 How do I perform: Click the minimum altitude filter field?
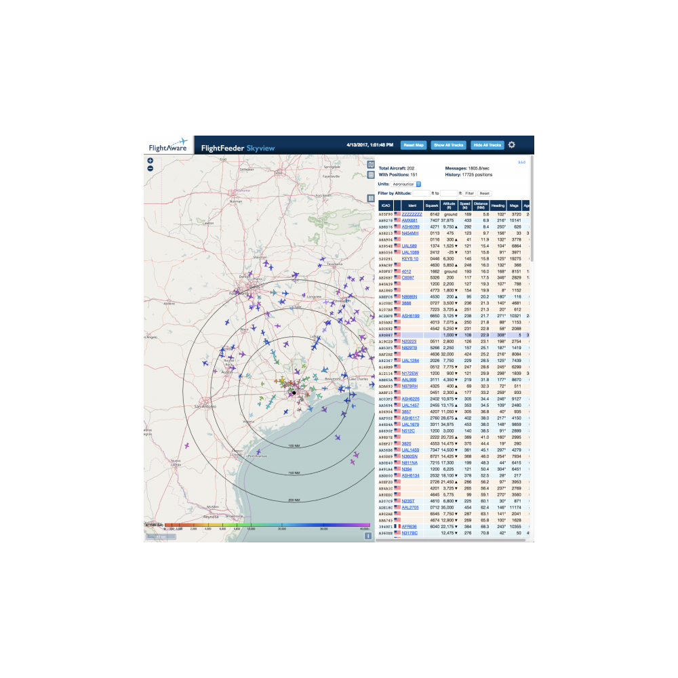[421, 193]
